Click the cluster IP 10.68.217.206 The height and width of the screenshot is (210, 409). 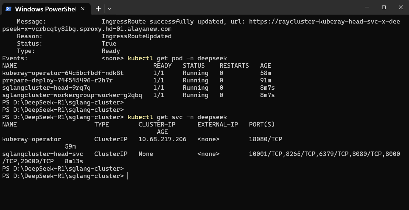pos(162,139)
